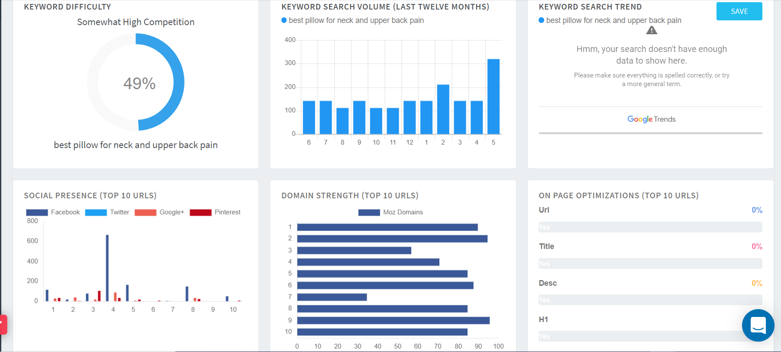Click the Facebook bar for URL 8

tap(187, 294)
